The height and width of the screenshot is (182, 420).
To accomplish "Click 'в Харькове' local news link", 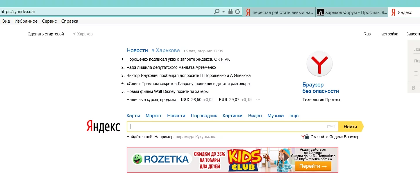I will [165, 50].
